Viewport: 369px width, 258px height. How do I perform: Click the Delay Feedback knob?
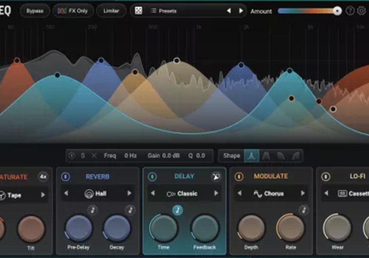click(205, 228)
